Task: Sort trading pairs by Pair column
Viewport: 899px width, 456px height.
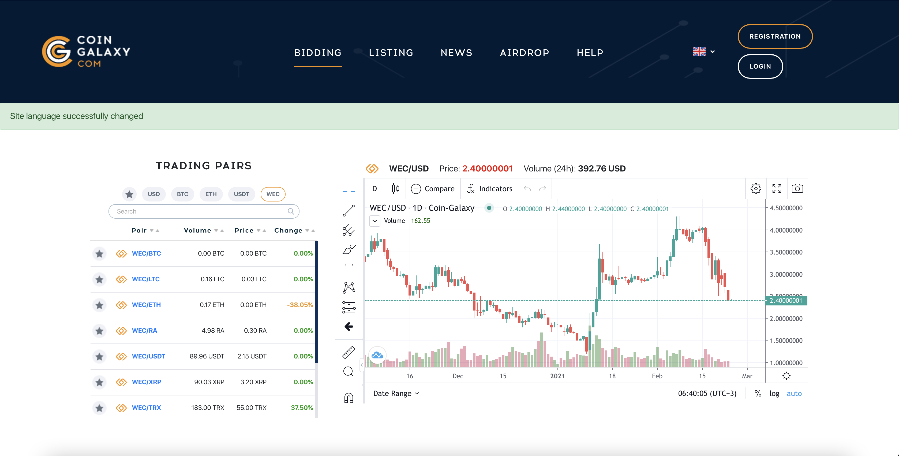Action: [x=145, y=230]
